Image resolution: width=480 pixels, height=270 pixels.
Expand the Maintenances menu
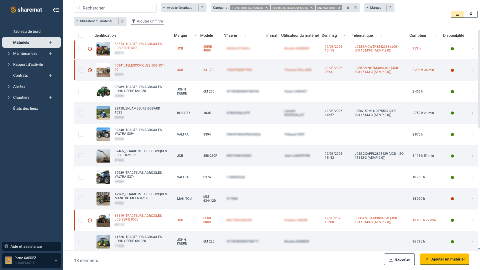9,53
